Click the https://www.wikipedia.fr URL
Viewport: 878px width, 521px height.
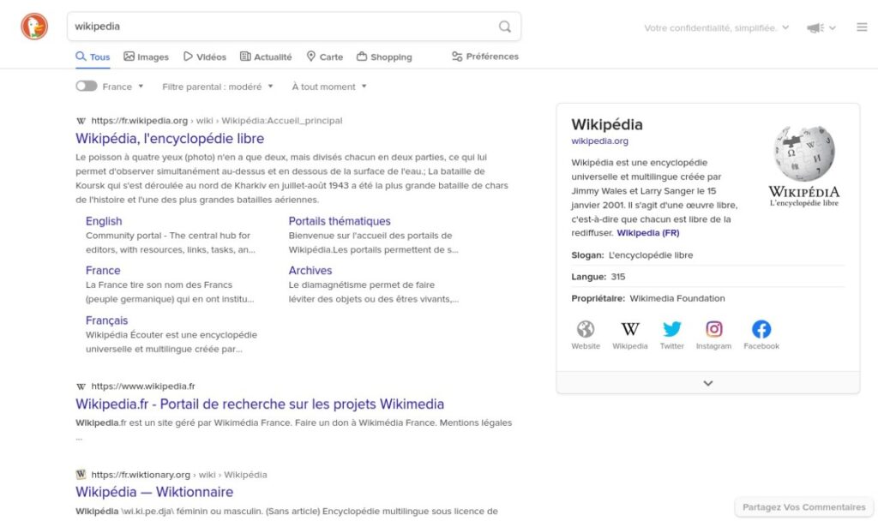click(143, 386)
